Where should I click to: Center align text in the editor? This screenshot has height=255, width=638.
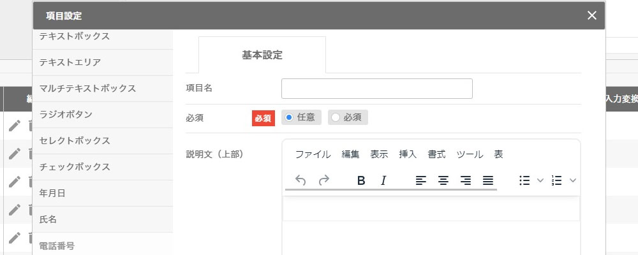(443, 180)
